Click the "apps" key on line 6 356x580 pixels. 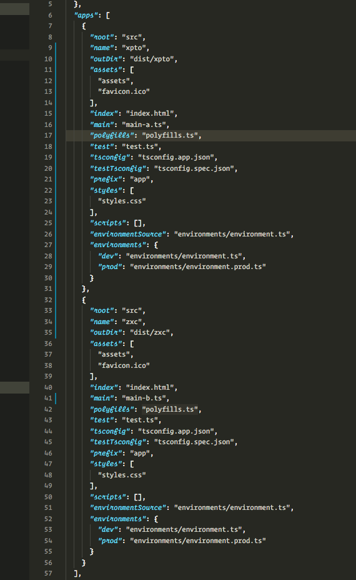86,15
